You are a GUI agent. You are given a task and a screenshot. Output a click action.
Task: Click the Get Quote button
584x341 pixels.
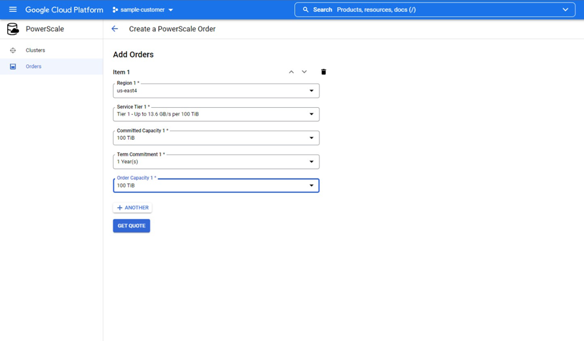(131, 226)
